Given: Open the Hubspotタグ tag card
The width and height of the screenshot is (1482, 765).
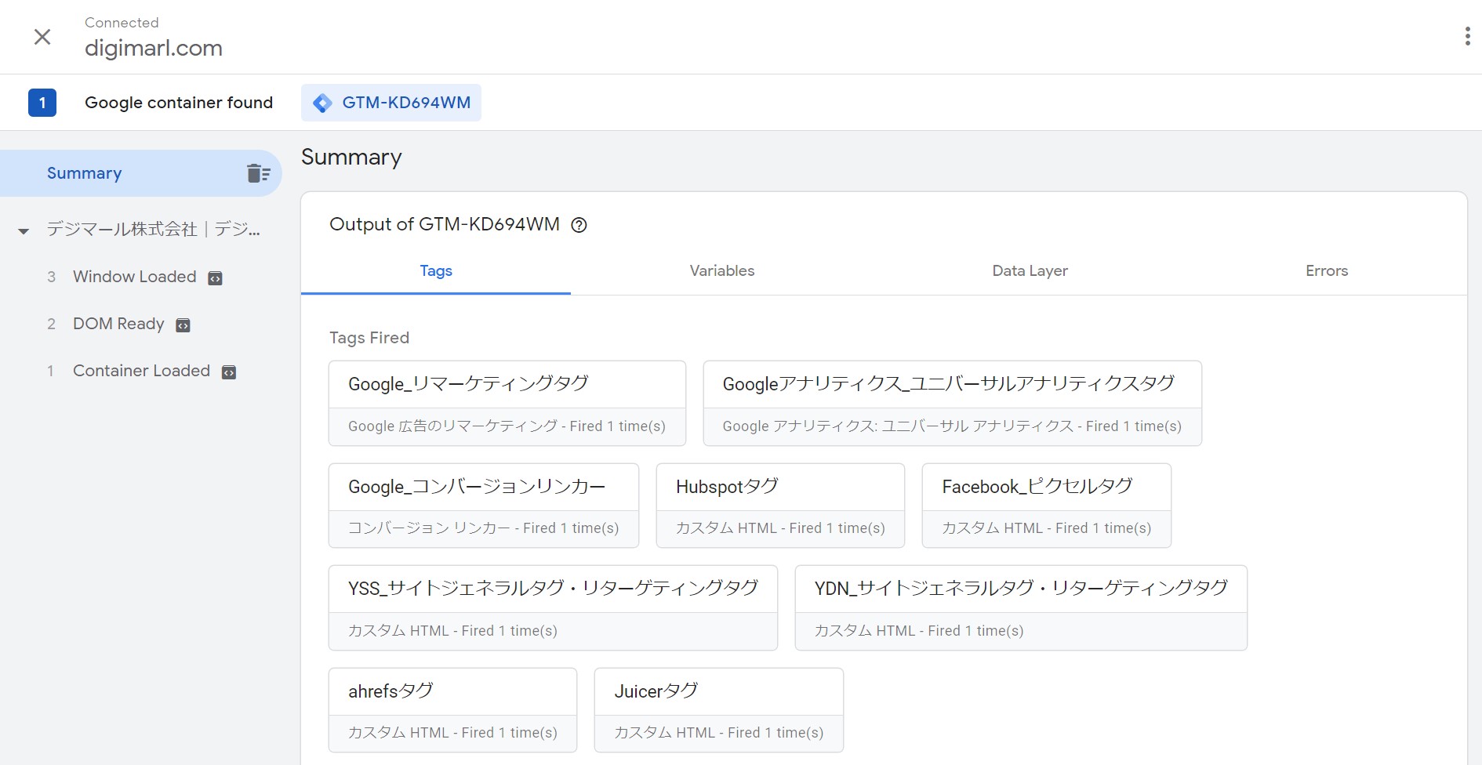Looking at the screenshot, I should [780, 506].
